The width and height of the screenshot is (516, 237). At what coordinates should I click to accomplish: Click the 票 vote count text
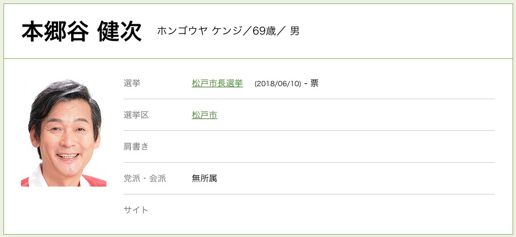[315, 83]
